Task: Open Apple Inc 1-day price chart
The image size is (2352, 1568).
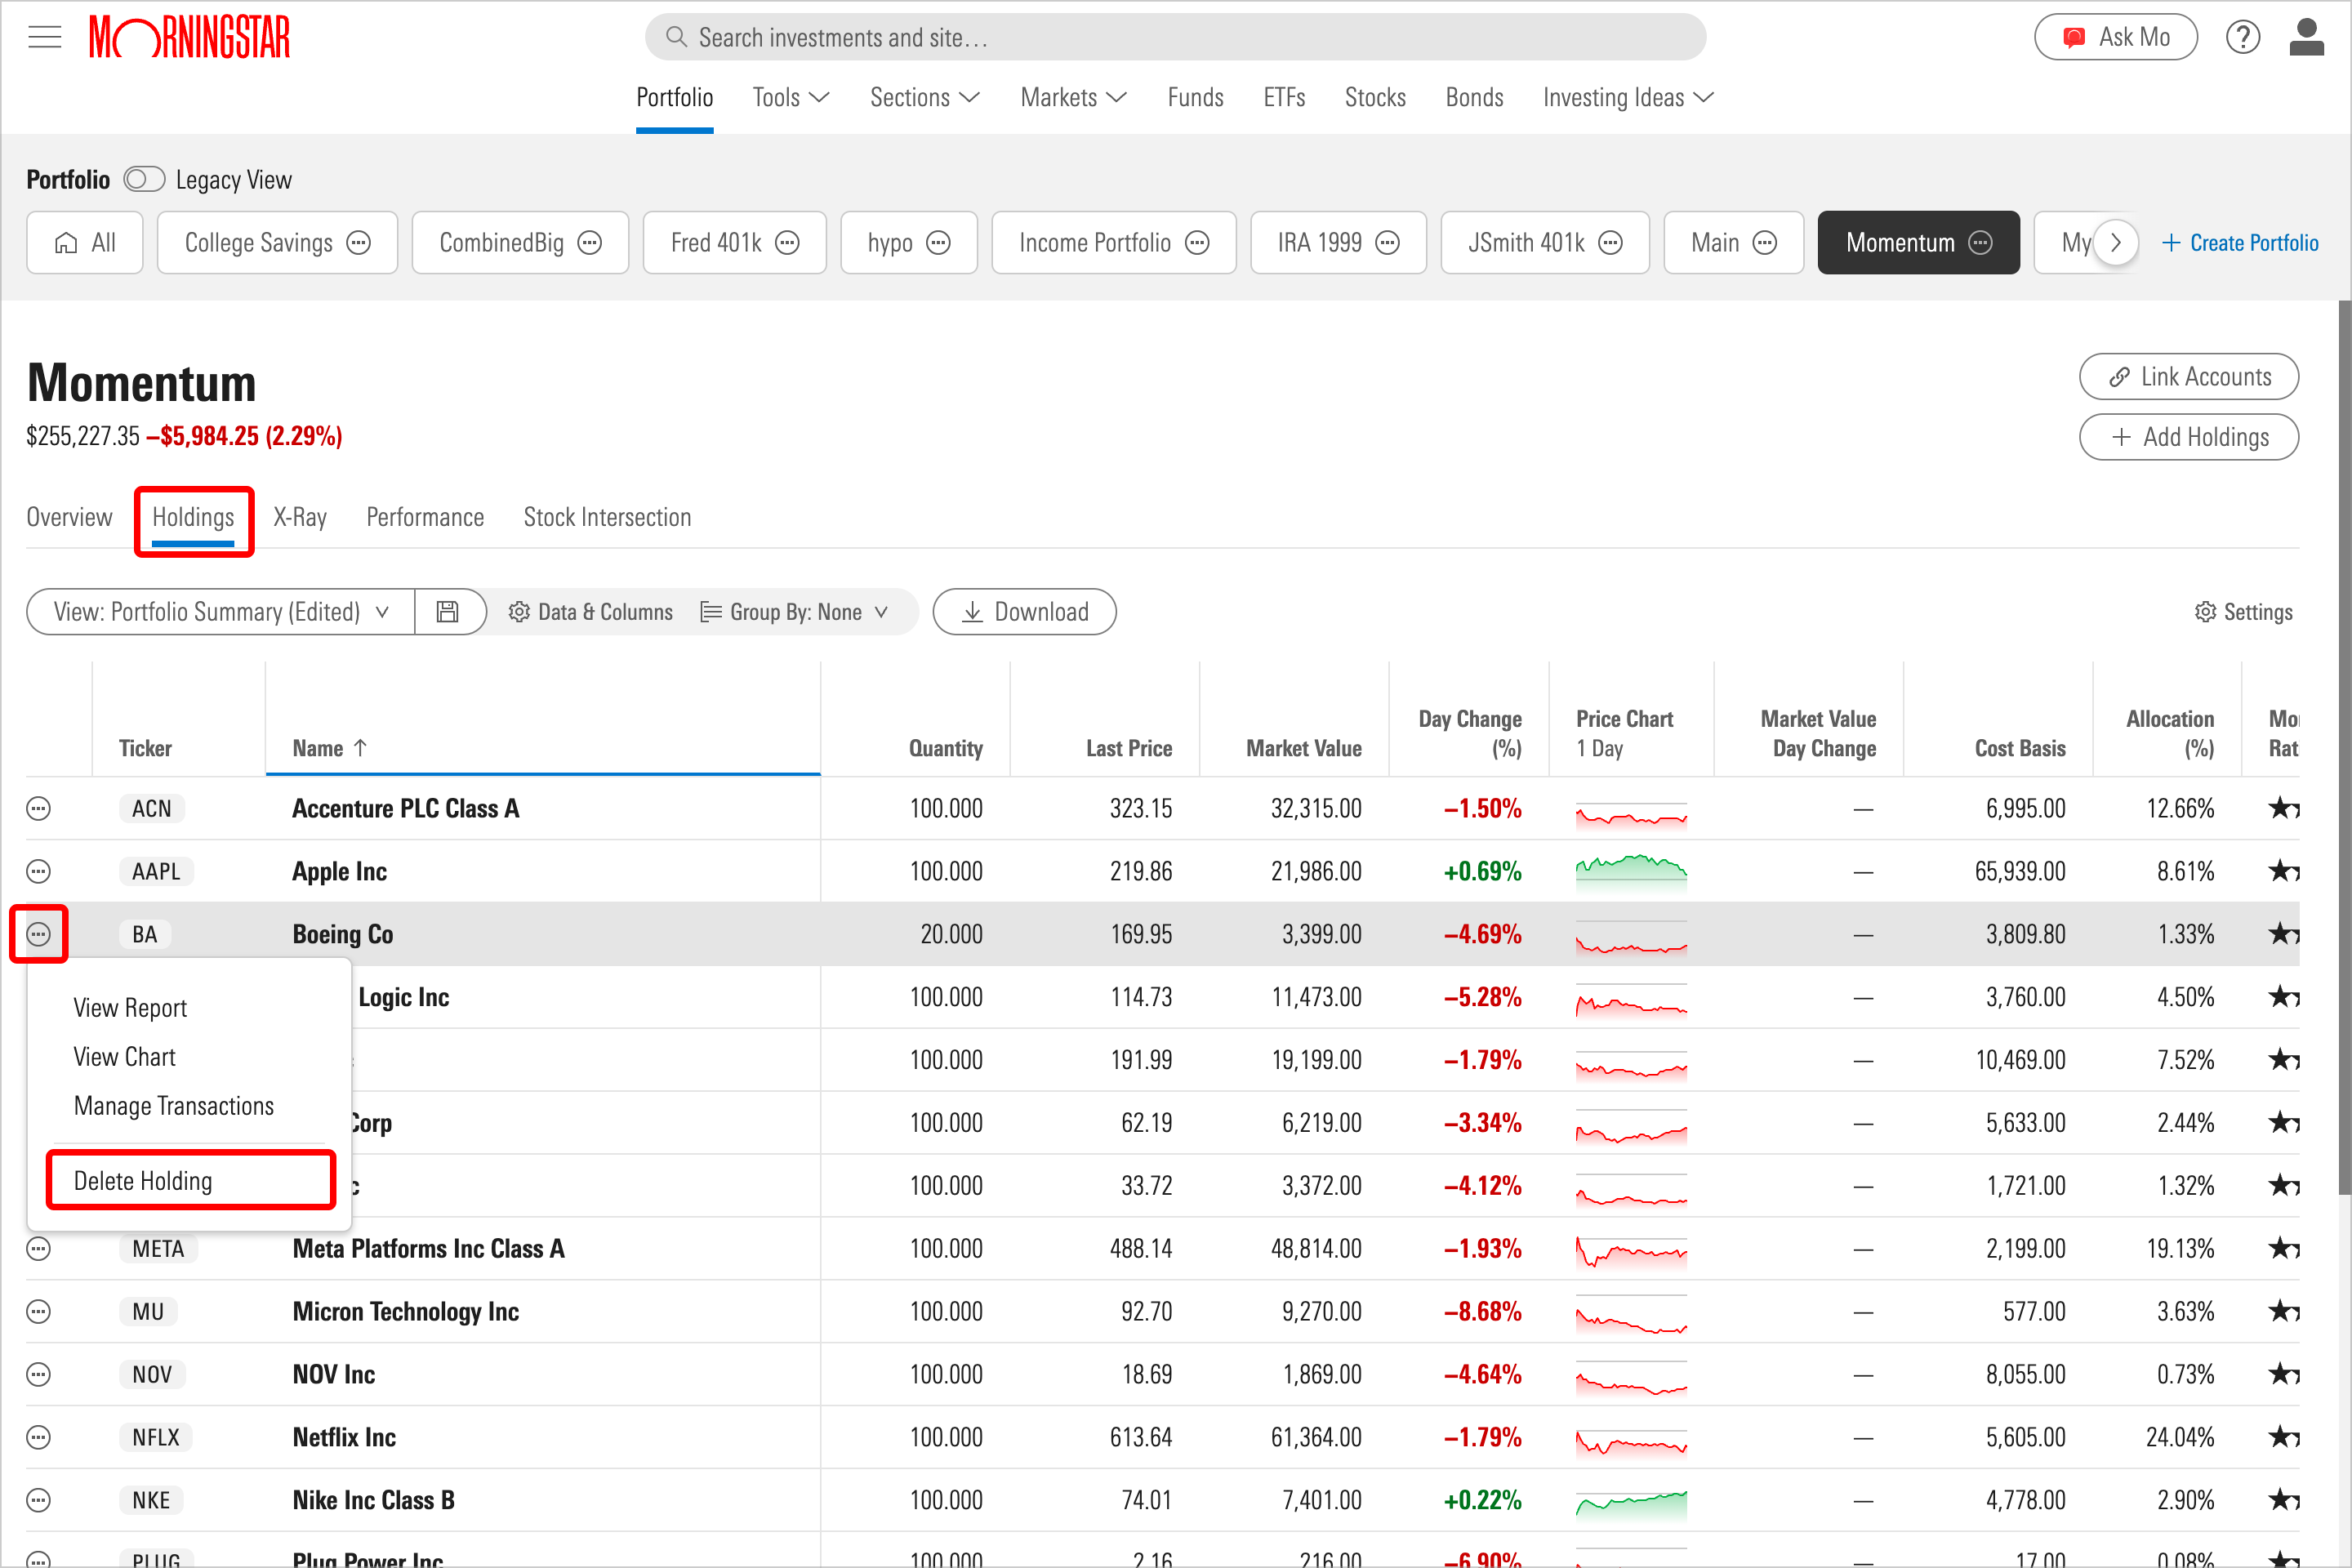Action: coord(1631,871)
